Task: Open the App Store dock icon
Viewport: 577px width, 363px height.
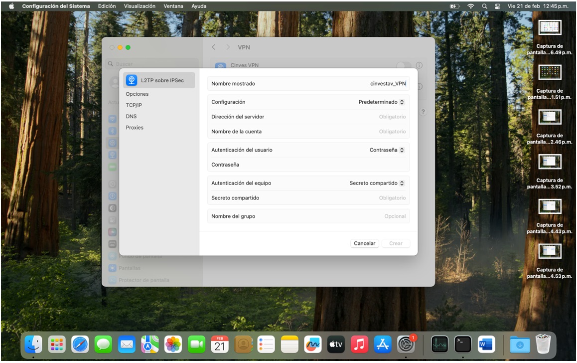Action: (383, 344)
